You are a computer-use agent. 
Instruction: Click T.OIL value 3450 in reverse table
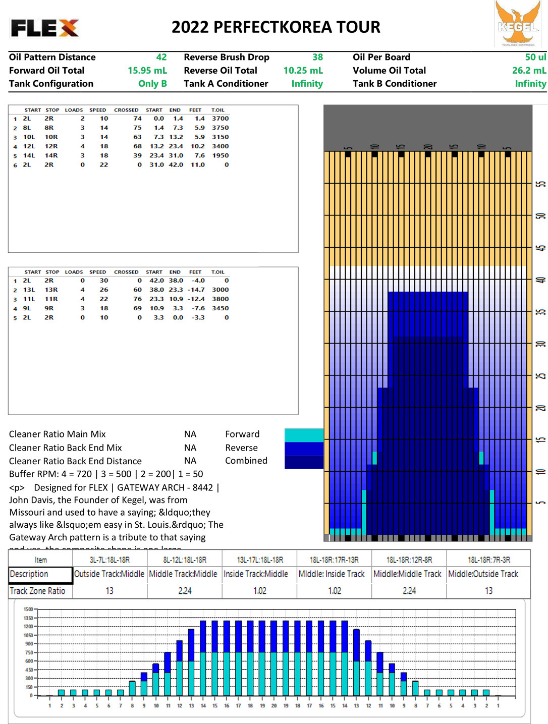click(220, 308)
